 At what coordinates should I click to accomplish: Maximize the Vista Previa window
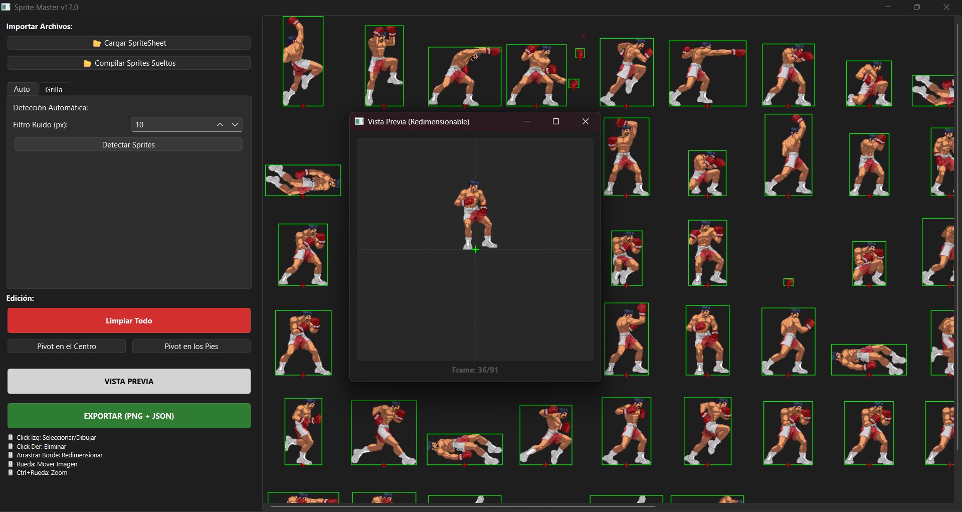click(556, 121)
